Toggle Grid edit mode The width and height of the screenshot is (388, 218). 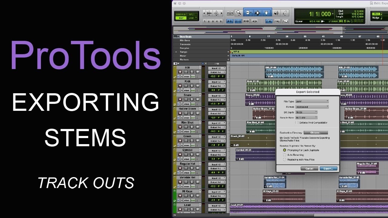192,18
